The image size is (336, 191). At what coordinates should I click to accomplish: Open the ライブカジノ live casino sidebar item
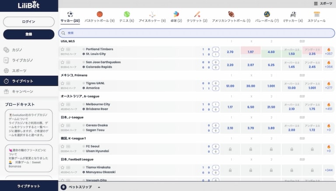29,60
